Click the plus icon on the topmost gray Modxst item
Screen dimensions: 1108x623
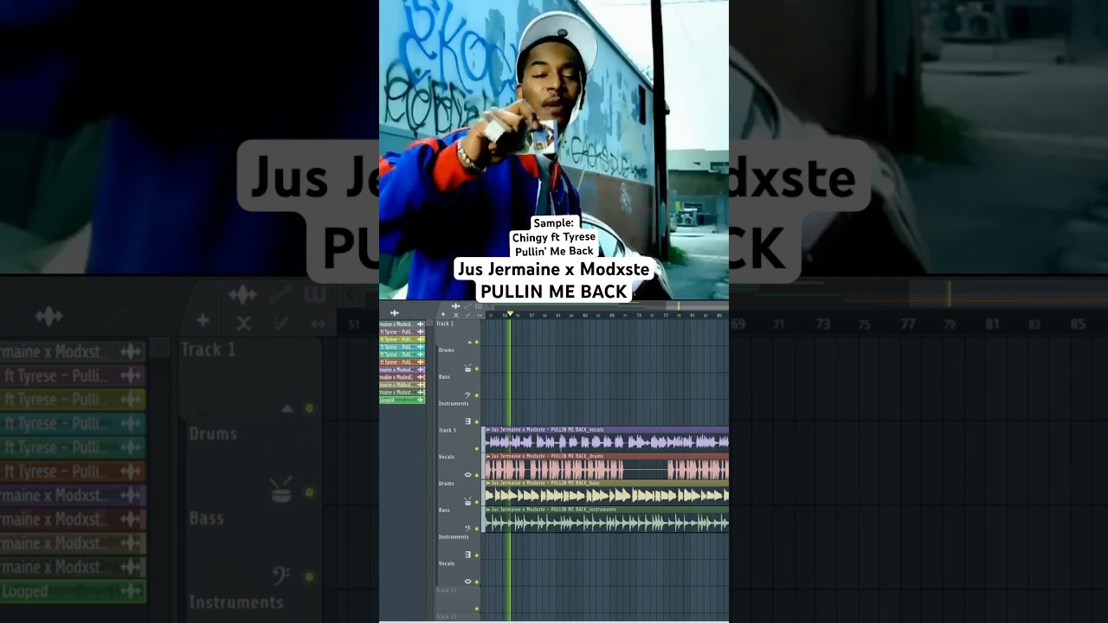(x=421, y=324)
